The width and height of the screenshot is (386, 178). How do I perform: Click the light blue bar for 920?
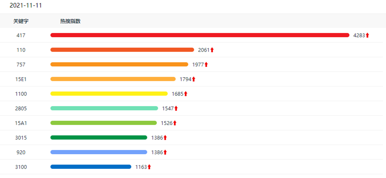(99, 152)
